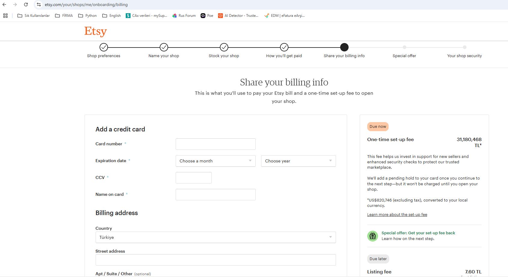The width and height of the screenshot is (508, 277).
Task: Open Learn more about the set-up fee link
Action: coord(397,214)
